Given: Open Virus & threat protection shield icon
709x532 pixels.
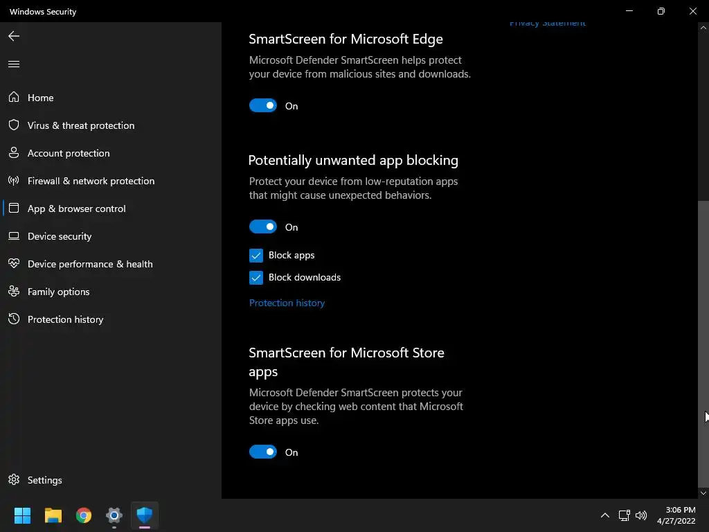Looking at the screenshot, I should click(14, 125).
